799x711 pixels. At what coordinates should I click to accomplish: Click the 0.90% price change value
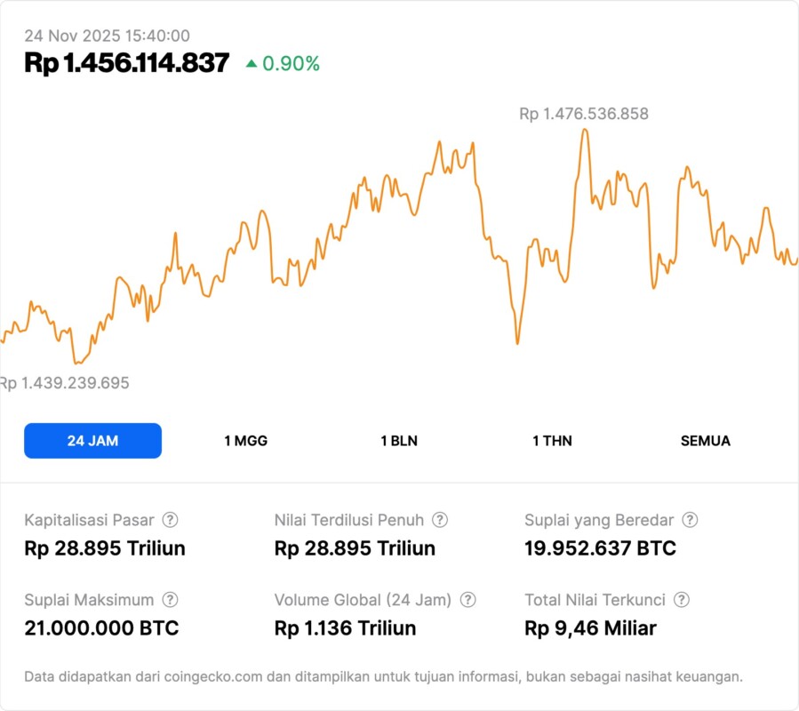click(291, 63)
